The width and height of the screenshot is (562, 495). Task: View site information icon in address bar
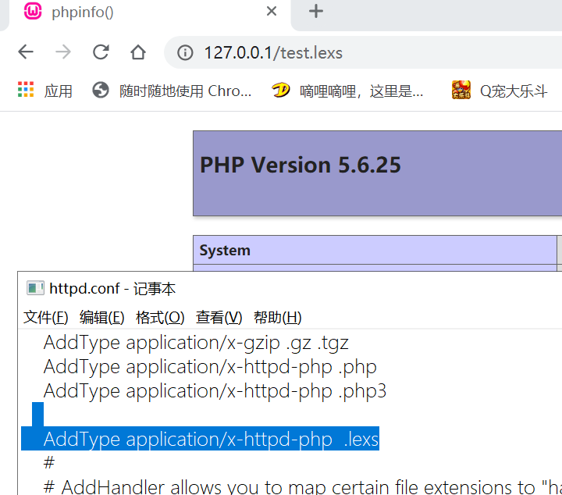(x=185, y=52)
